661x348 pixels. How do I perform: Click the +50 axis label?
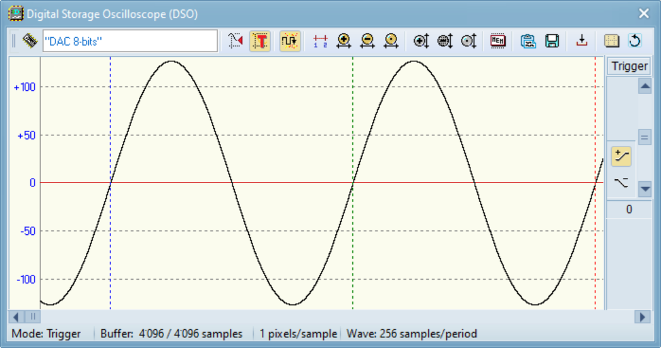pyautogui.click(x=26, y=135)
